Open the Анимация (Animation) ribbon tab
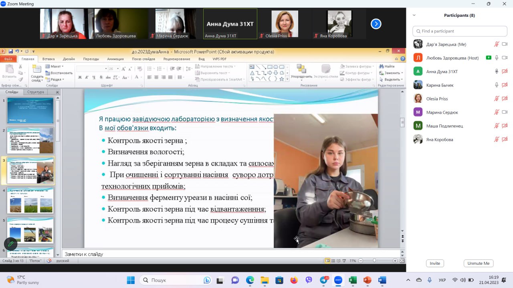 coord(115,59)
